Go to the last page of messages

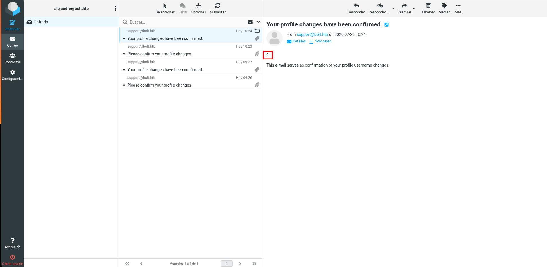(x=254, y=264)
